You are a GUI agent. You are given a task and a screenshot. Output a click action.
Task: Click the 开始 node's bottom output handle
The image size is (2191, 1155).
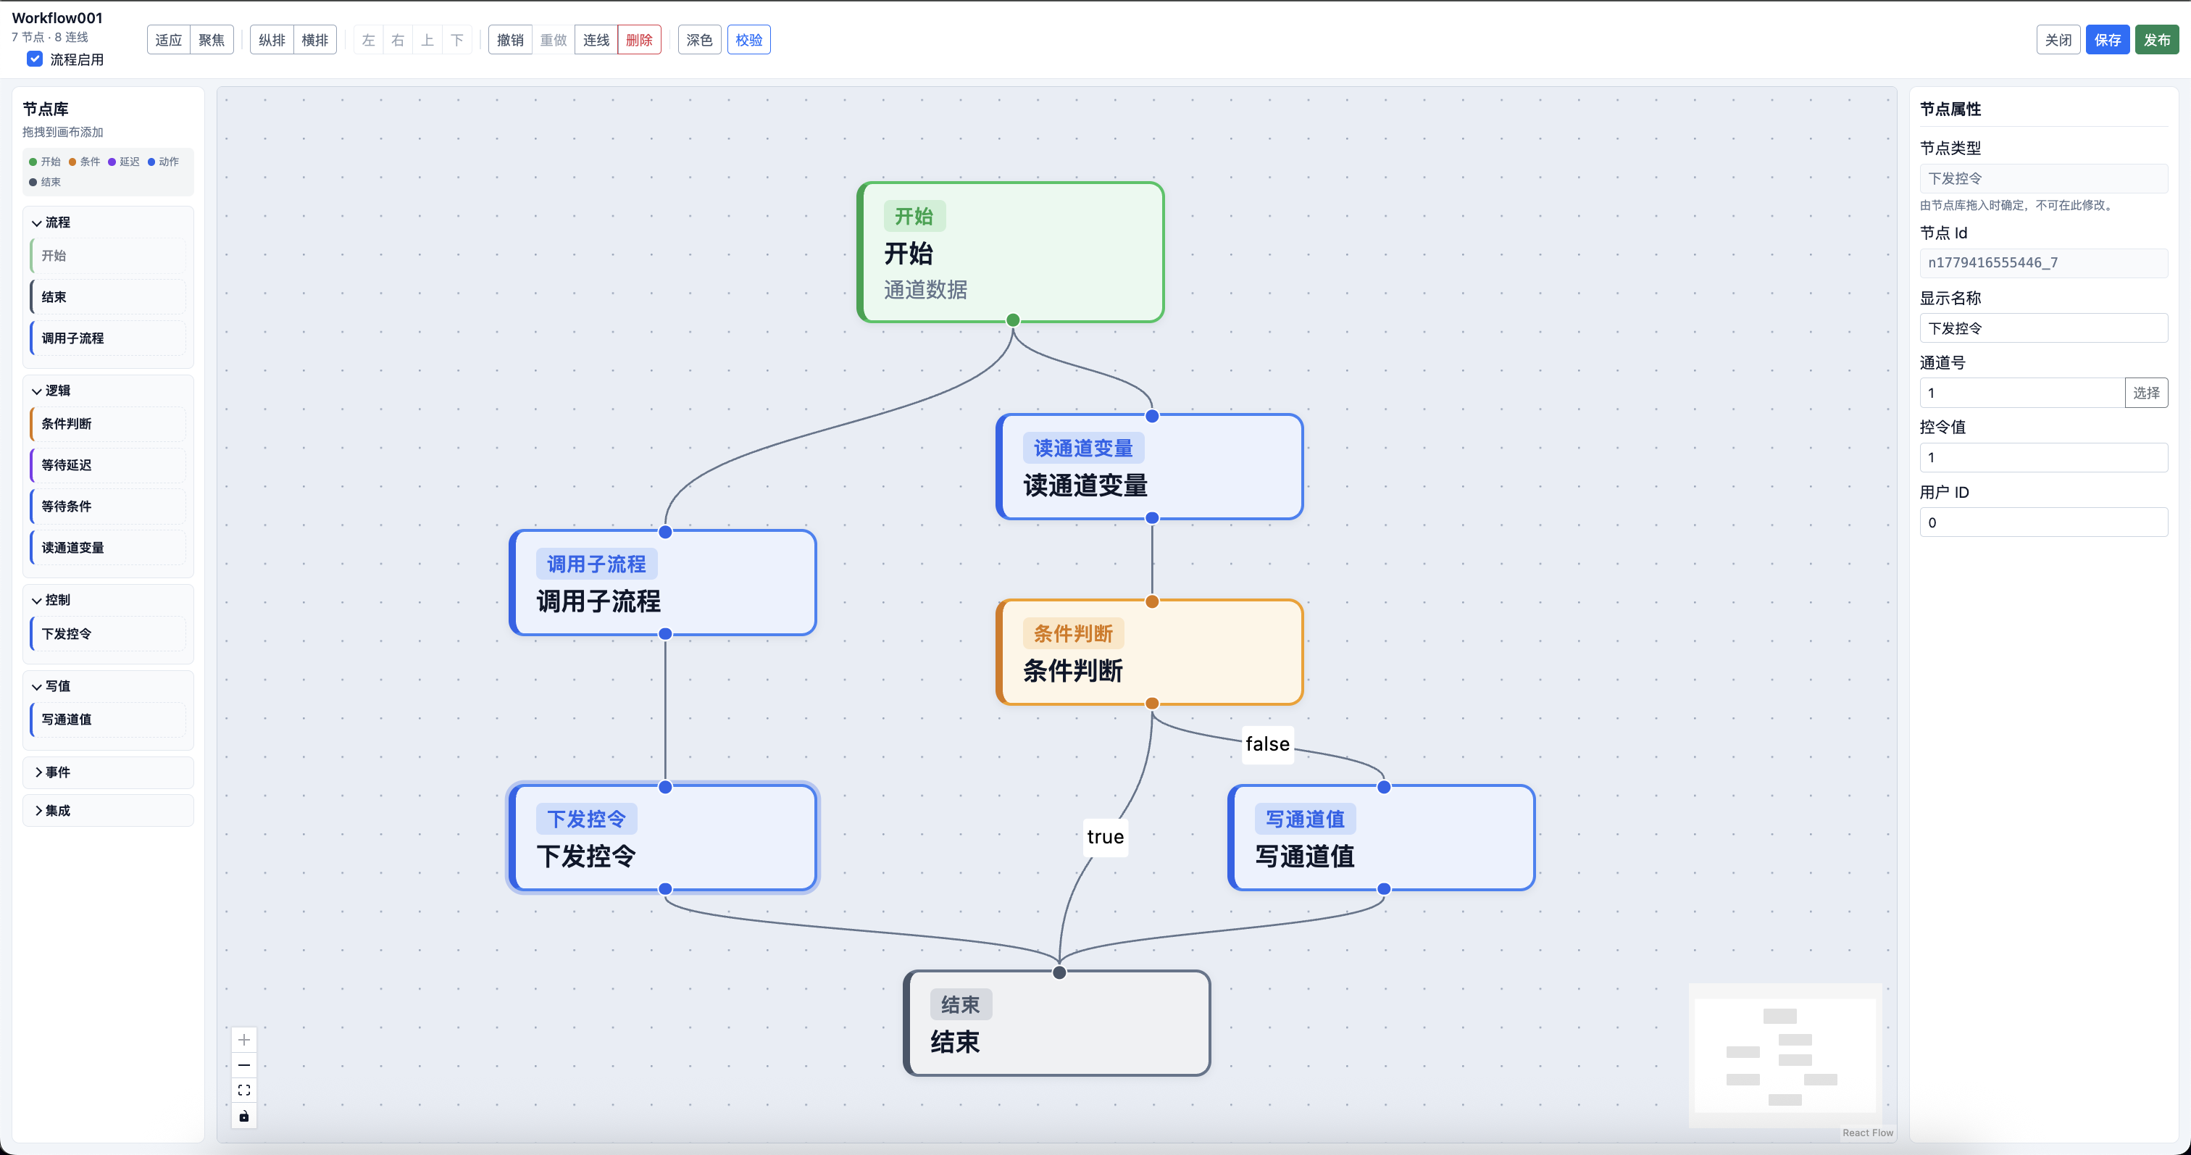click(1013, 321)
